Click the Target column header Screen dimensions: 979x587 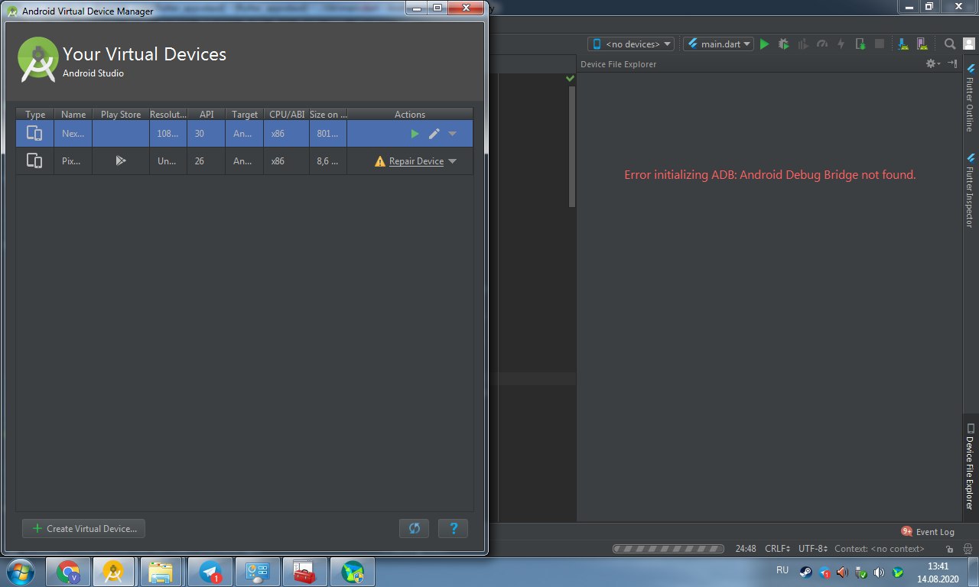(245, 114)
